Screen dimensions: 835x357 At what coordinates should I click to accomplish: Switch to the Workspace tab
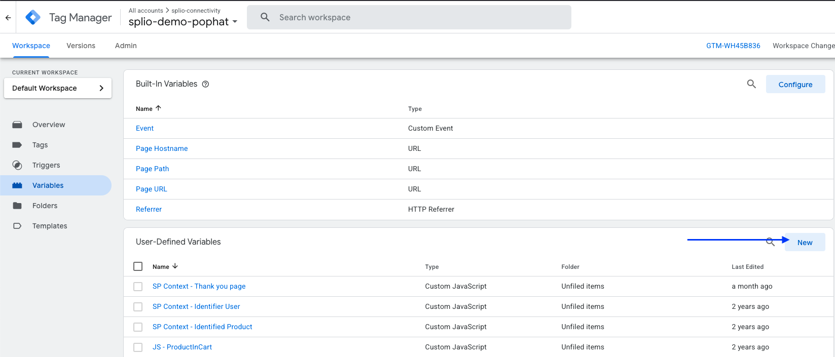pyautogui.click(x=31, y=46)
